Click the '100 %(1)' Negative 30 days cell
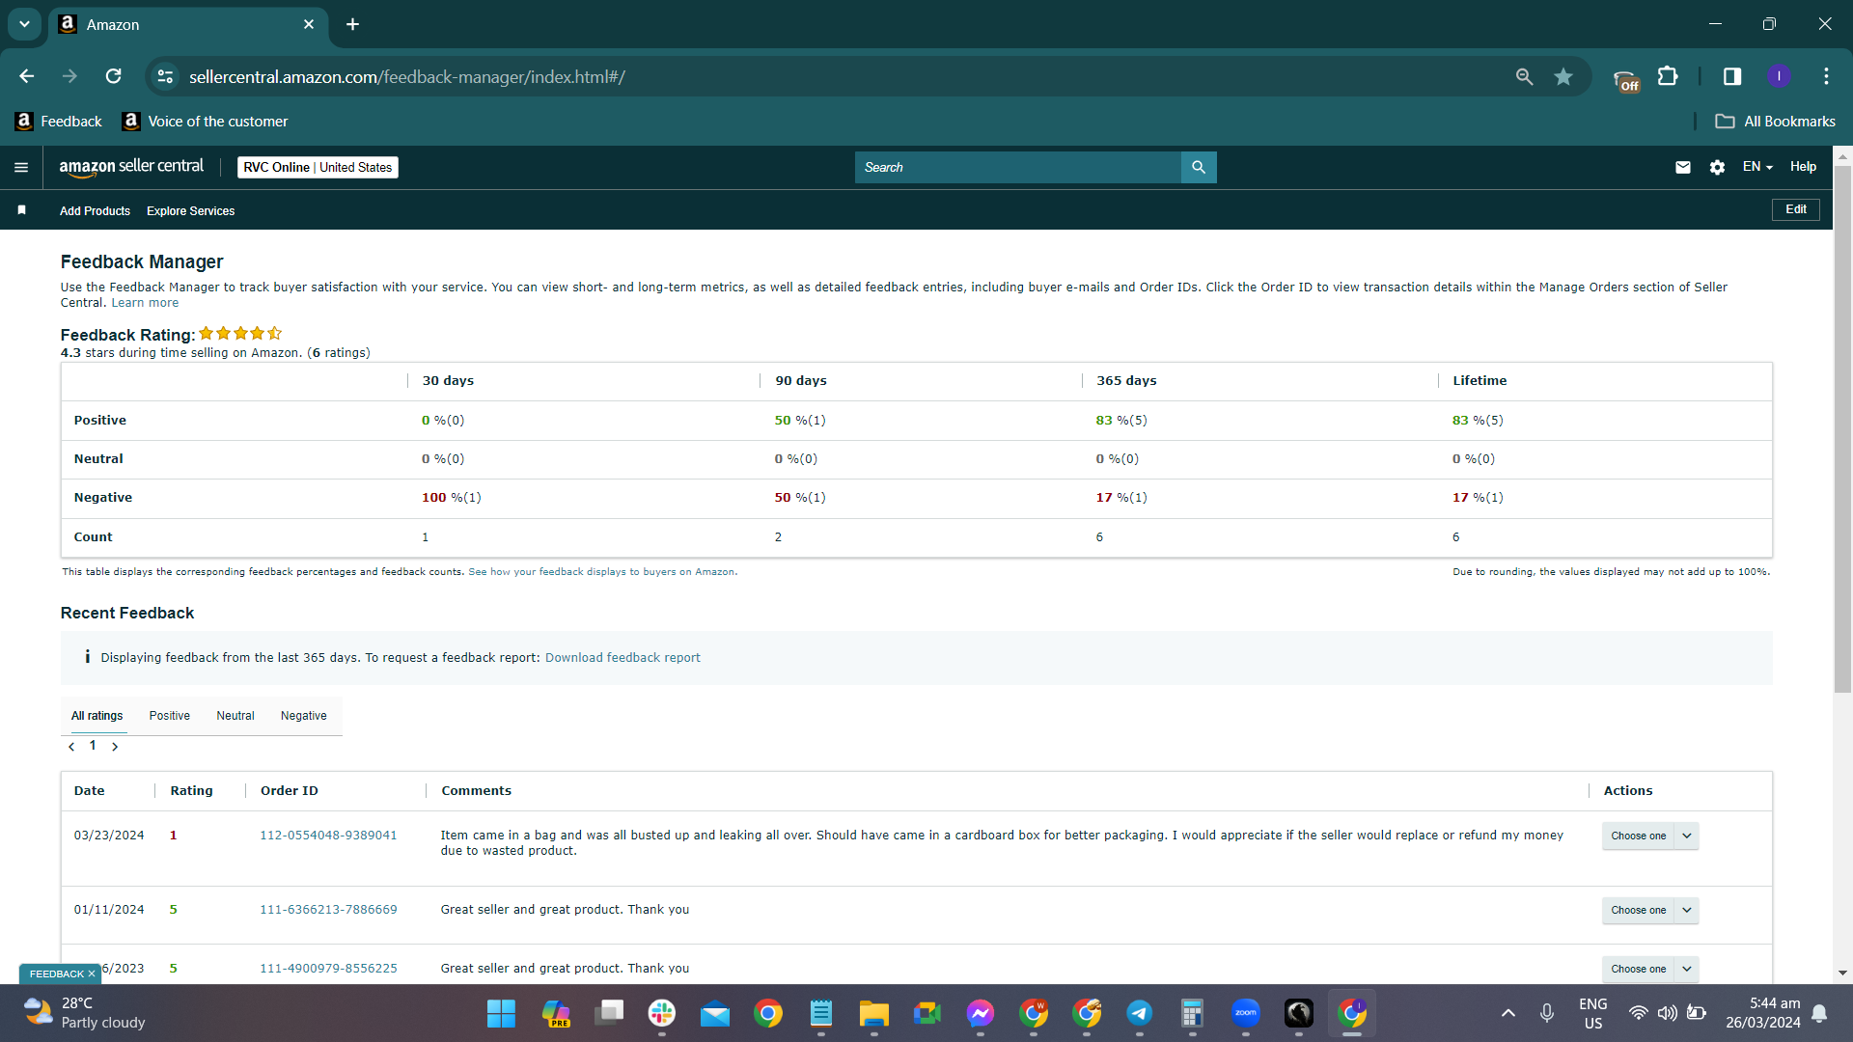Viewport: 1853px width, 1042px height. [x=451, y=498]
